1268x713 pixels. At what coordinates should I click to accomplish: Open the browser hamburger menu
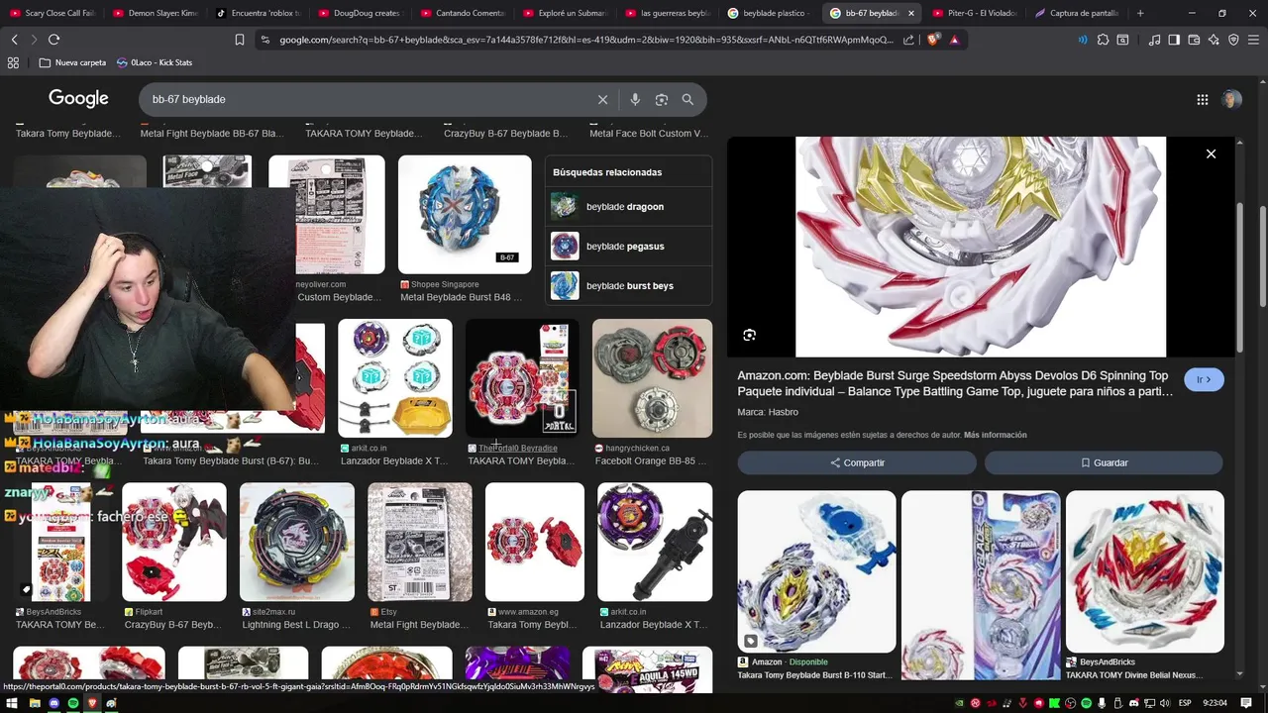pos(1252,40)
